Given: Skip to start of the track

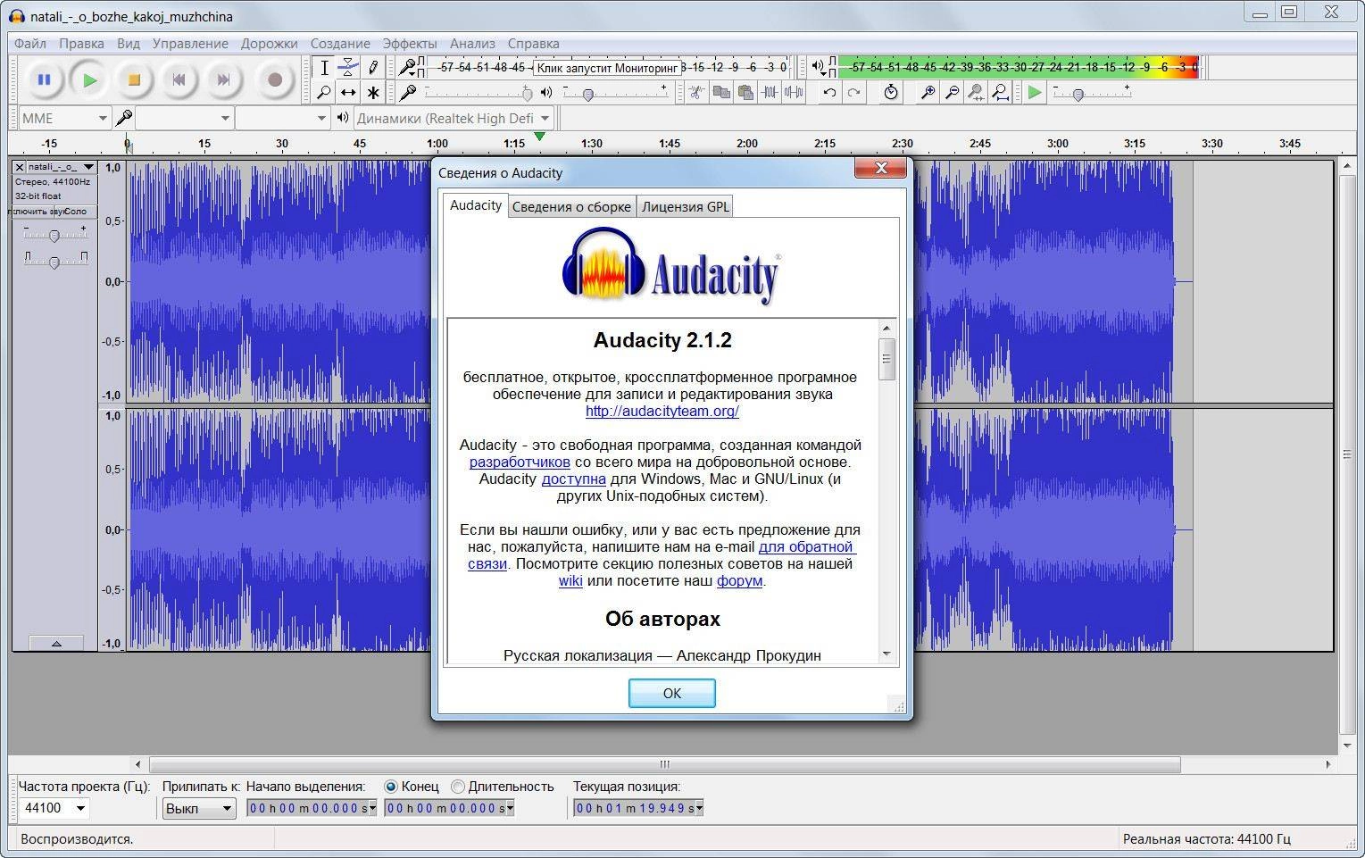Looking at the screenshot, I should pyautogui.click(x=179, y=79).
